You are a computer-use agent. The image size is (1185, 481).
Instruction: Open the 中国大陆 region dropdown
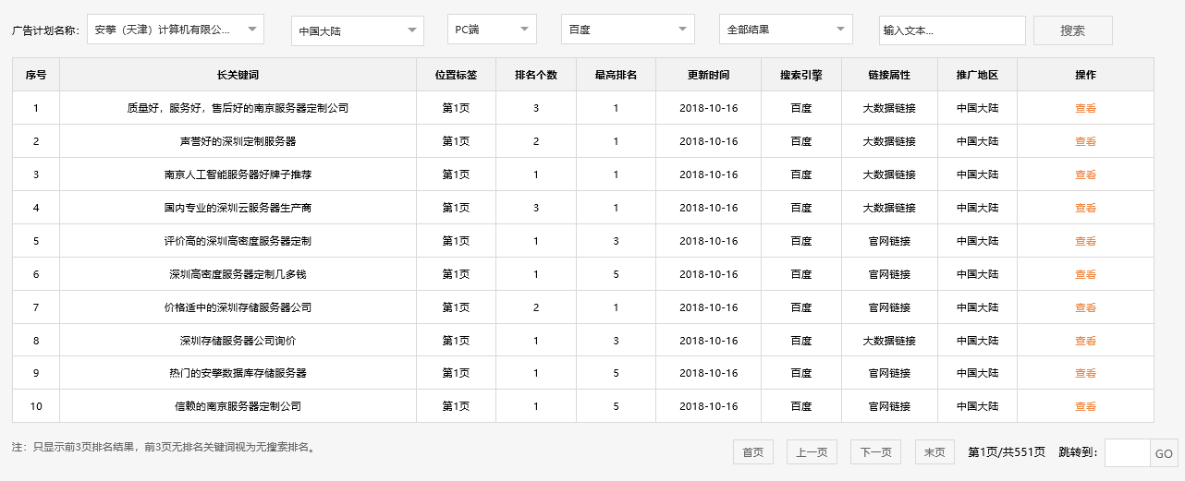pyautogui.click(x=358, y=30)
